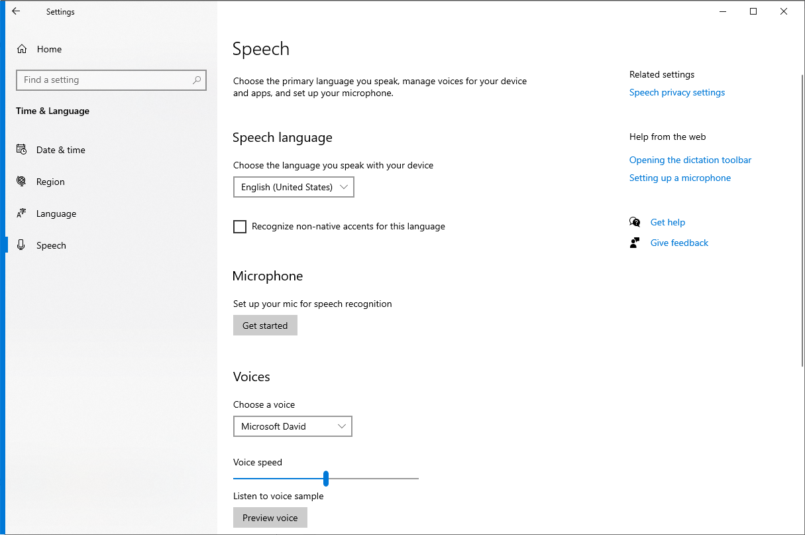Click the Get help chat bubble icon
805x535 pixels.
pyautogui.click(x=635, y=222)
